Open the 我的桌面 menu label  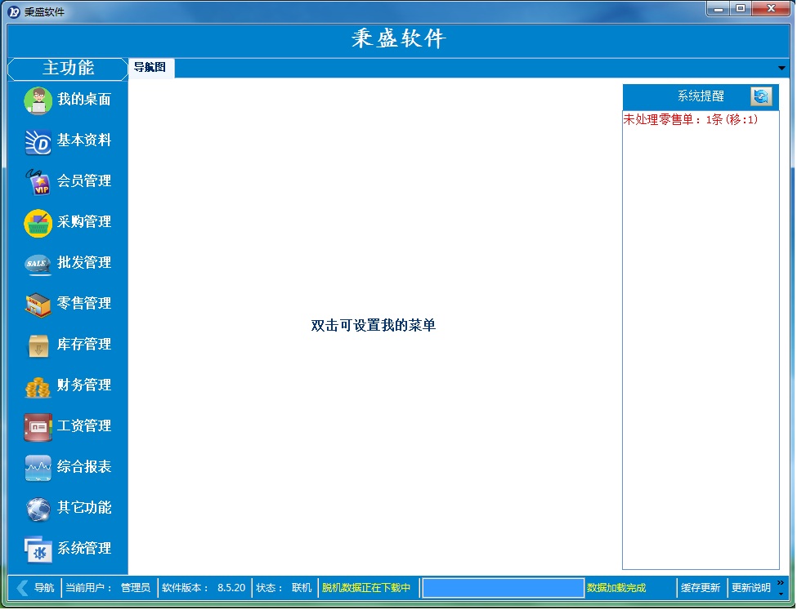click(84, 99)
